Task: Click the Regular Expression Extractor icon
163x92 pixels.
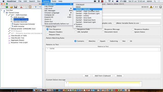Action: tap(12, 24)
